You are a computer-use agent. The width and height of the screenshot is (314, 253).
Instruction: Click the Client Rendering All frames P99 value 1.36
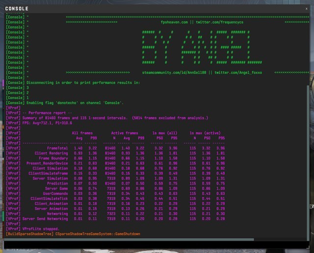point(93,153)
